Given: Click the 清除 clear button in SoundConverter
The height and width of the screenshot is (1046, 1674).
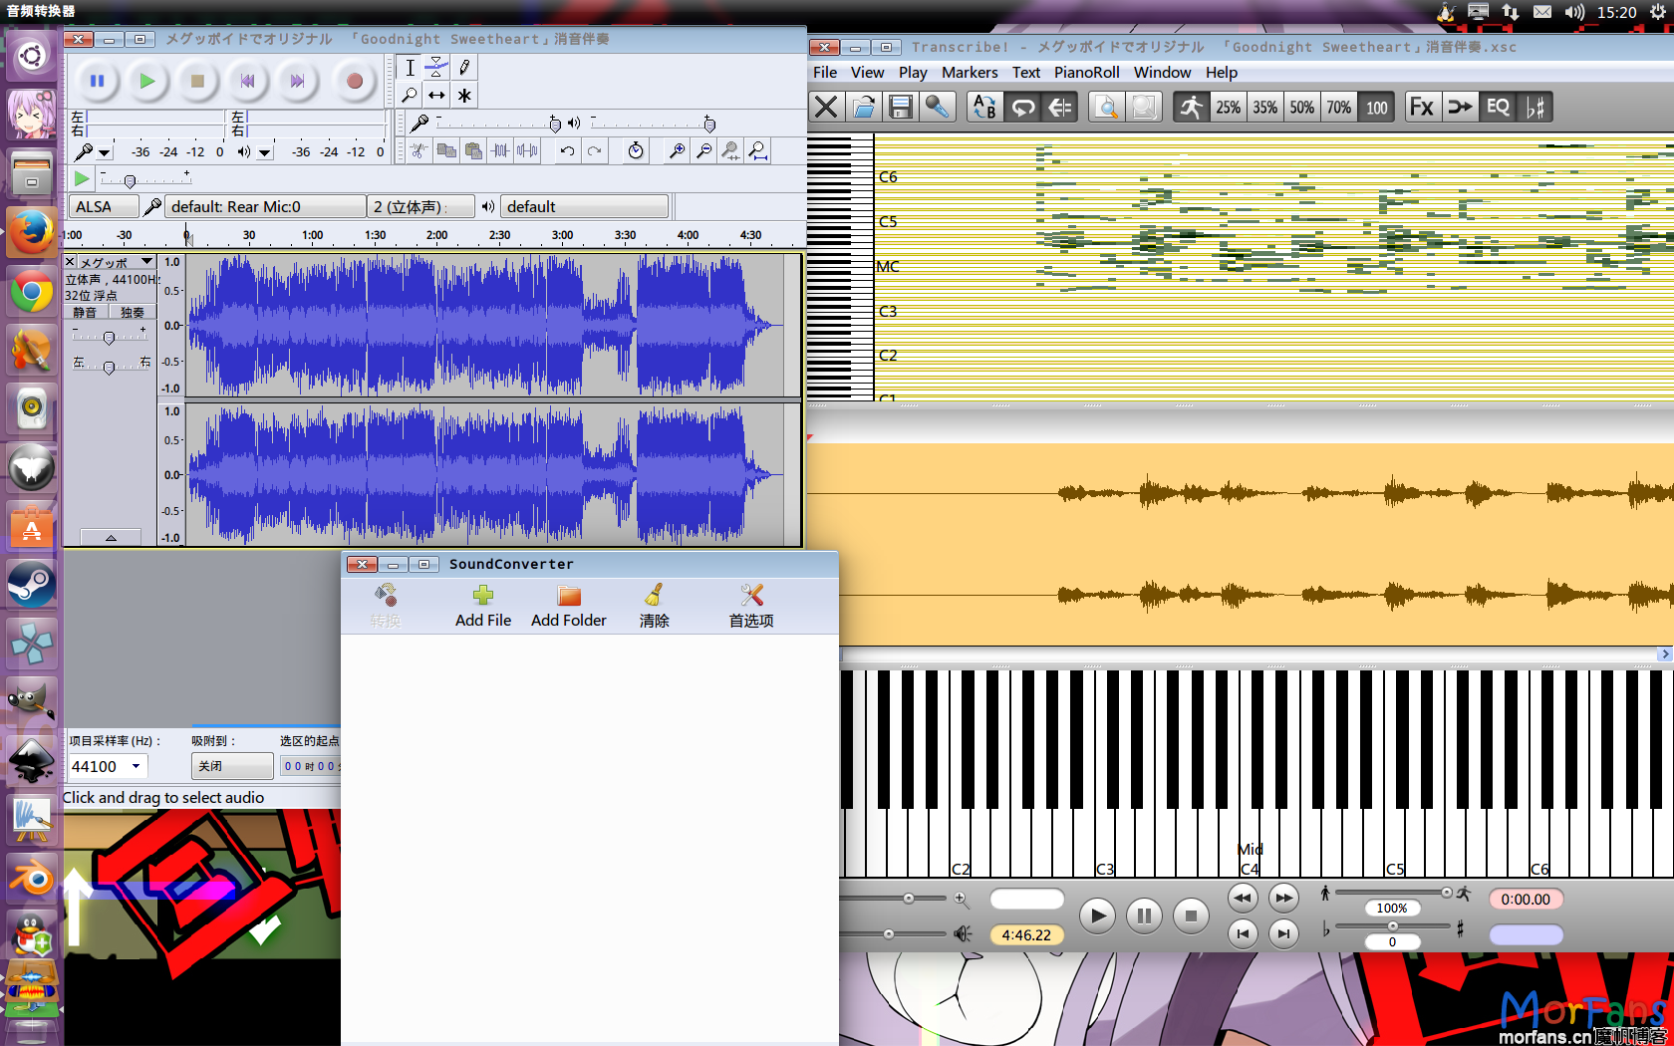Looking at the screenshot, I should [x=654, y=606].
